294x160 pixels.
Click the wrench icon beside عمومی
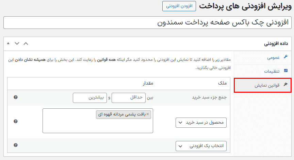[285, 57]
